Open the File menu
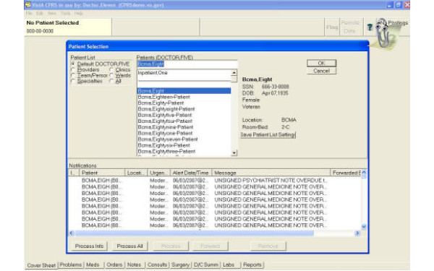The height and width of the screenshot is (271, 434). (28, 13)
